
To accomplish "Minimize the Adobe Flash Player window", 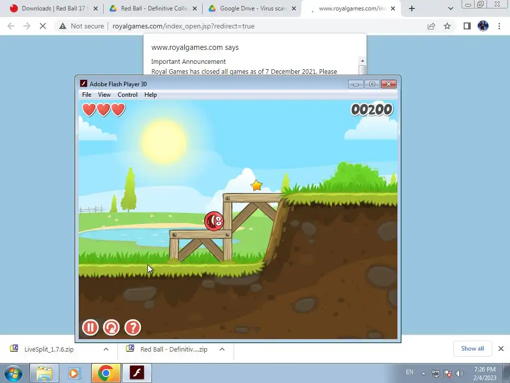I will [x=356, y=84].
